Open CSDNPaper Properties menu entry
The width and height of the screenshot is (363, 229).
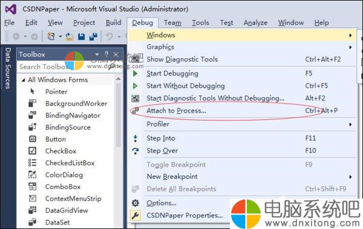[x=185, y=215]
